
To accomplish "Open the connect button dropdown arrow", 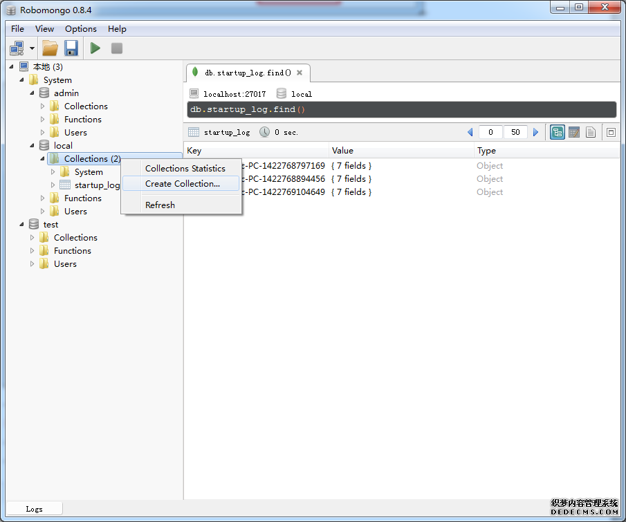I will [32, 48].
